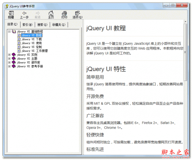Click page icon beside jQuery UI 定制
Screen dimensions: 192x160
(x=19, y=47)
